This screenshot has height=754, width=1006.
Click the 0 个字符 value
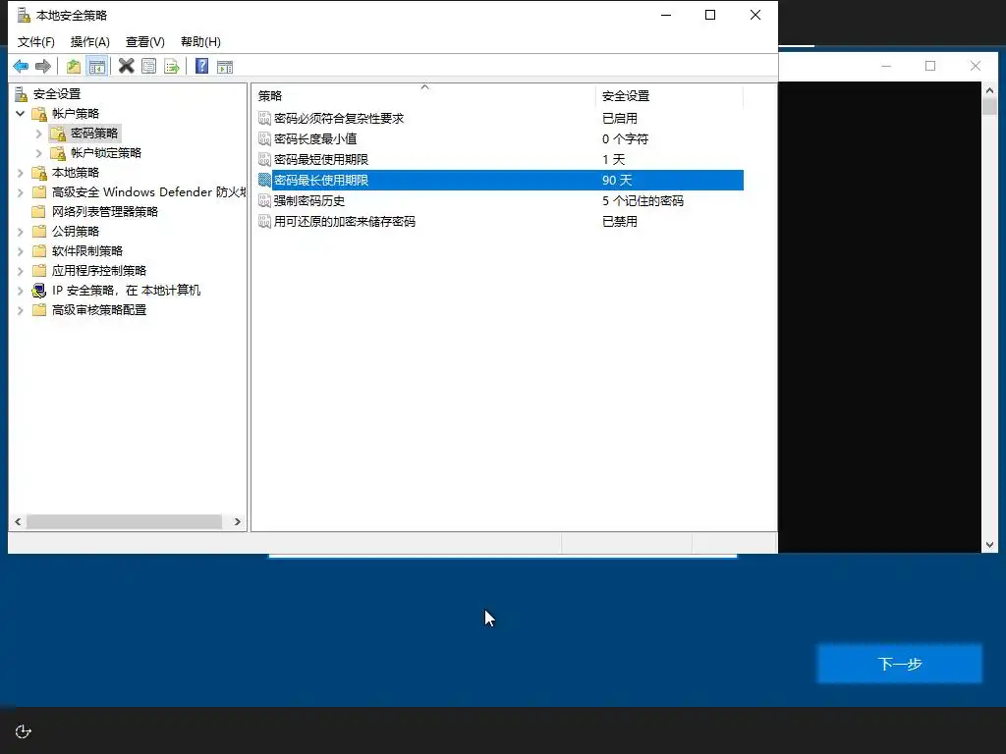pyautogui.click(x=626, y=139)
